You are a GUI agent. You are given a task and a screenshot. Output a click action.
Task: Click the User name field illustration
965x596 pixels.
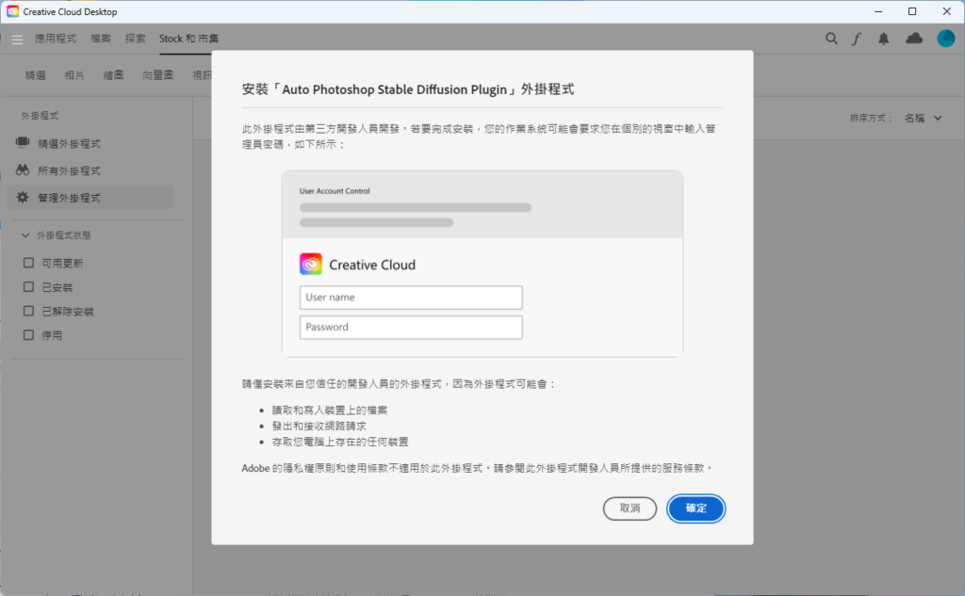pos(411,298)
